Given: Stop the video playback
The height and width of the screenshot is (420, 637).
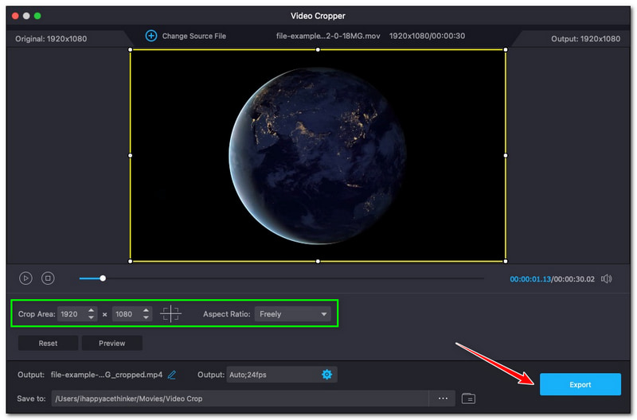Looking at the screenshot, I should point(48,278).
